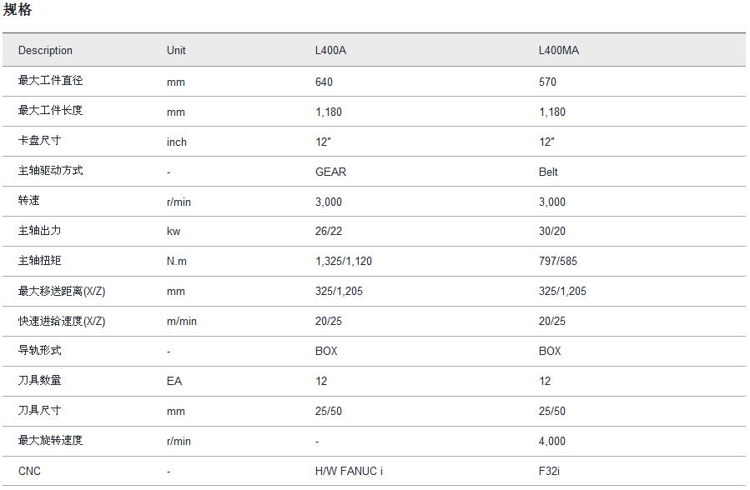Click the 26/22 spindle output value

pyautogui.click(x=329, y=232)
